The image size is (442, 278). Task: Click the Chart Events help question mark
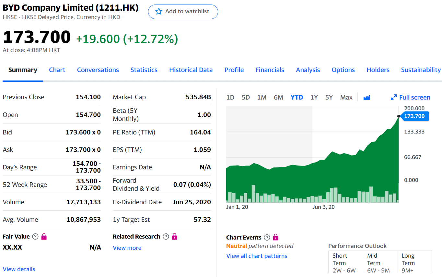click(267, 238)
